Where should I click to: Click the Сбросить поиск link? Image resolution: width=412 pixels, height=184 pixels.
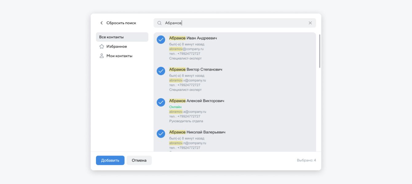point(121,23)
